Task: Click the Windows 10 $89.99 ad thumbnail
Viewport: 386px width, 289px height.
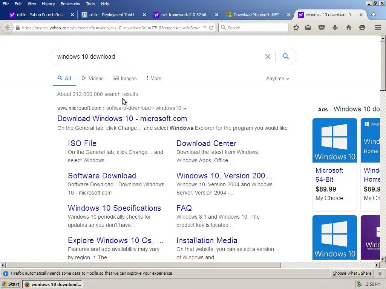Action: click(335, 140)
